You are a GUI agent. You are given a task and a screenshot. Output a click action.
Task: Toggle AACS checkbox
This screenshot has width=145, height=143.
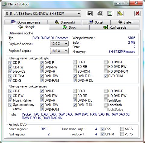click(x=122, y=129)
